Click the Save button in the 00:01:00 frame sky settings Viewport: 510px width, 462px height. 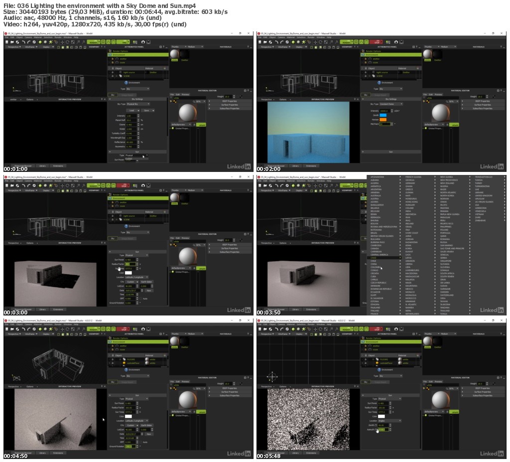[x=148, y=110]
